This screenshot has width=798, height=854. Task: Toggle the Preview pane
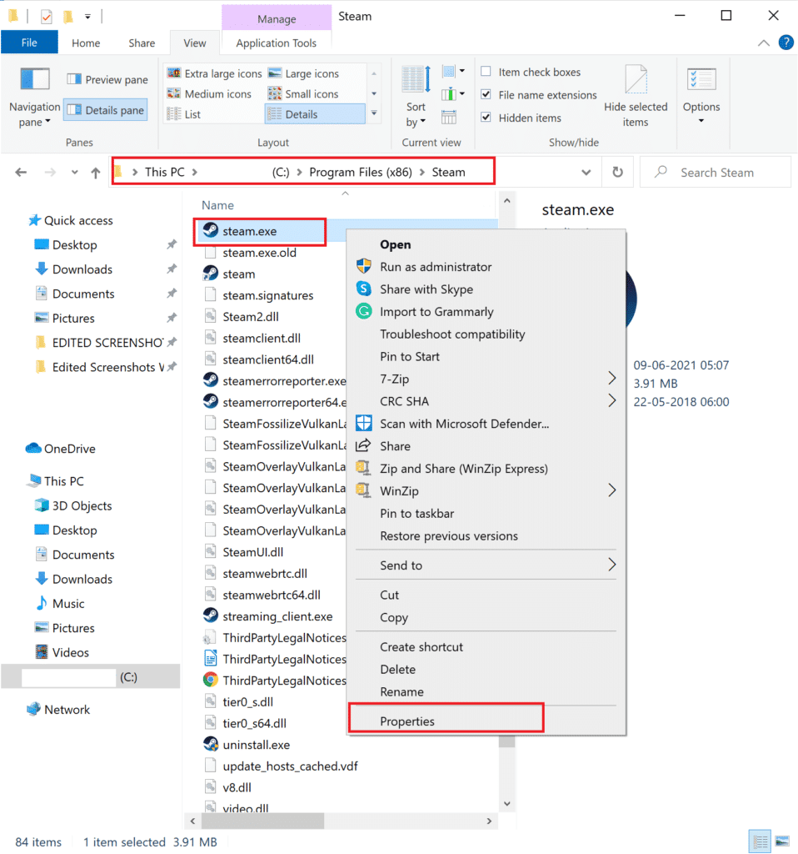click(107, 79)
